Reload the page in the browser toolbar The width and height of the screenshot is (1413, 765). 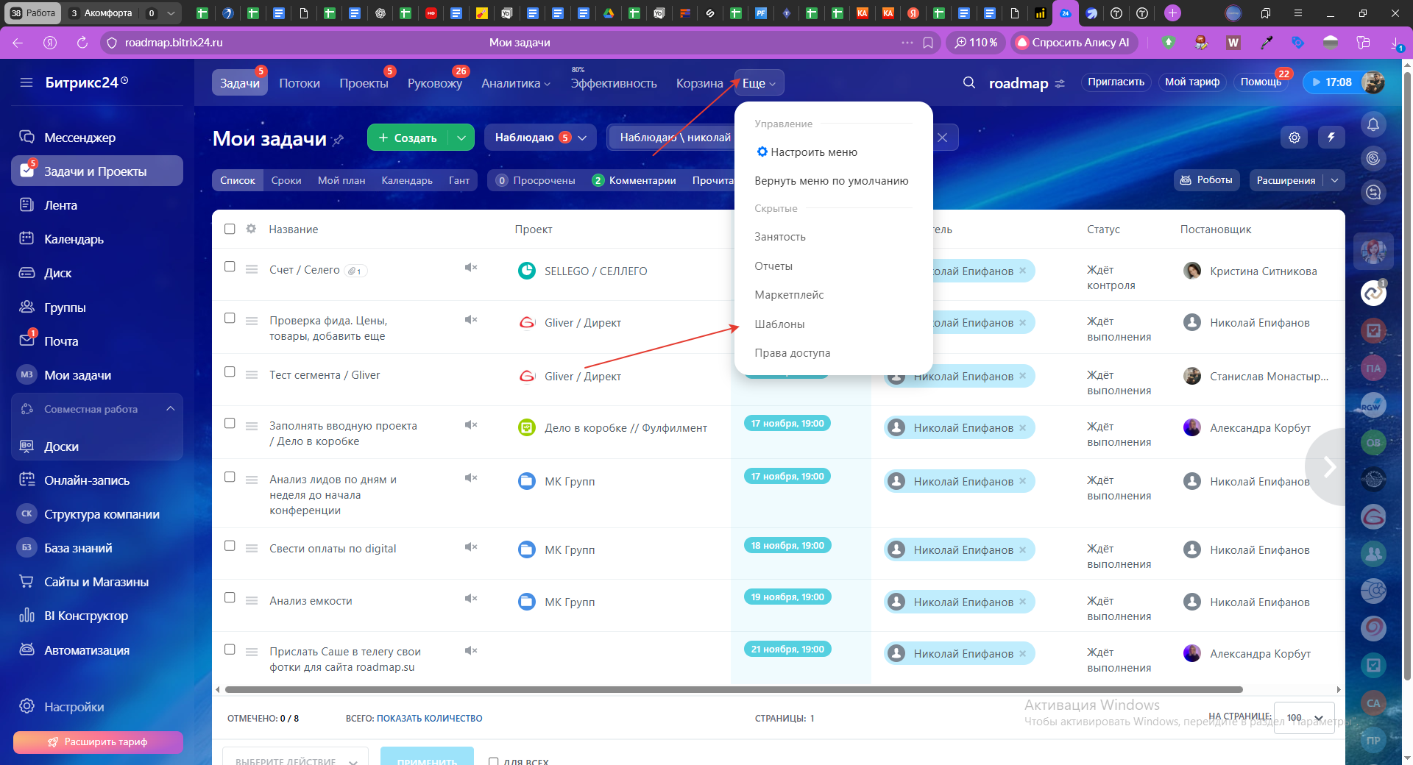(x=82, y=43)
